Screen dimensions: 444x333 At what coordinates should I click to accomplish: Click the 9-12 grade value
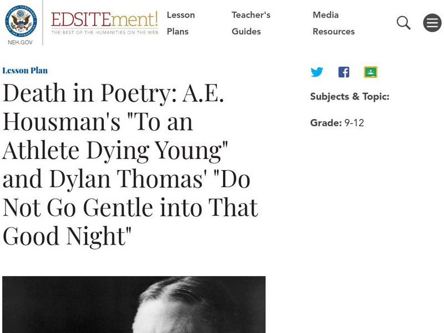click(x=354, y=123)
